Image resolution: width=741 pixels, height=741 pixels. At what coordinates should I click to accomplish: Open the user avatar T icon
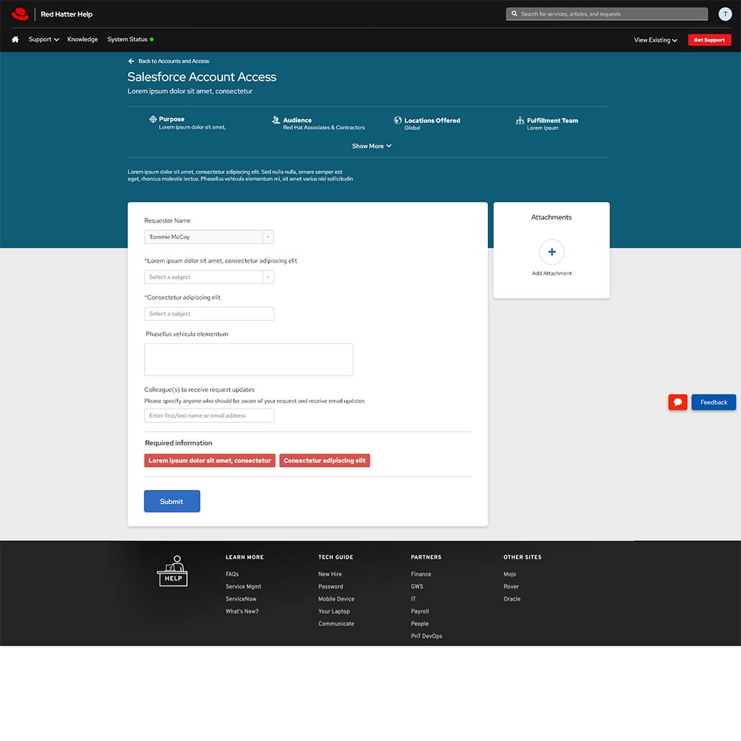725,14
